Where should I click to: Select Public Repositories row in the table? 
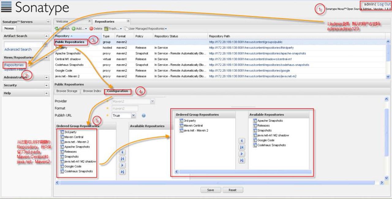[220, 42]
